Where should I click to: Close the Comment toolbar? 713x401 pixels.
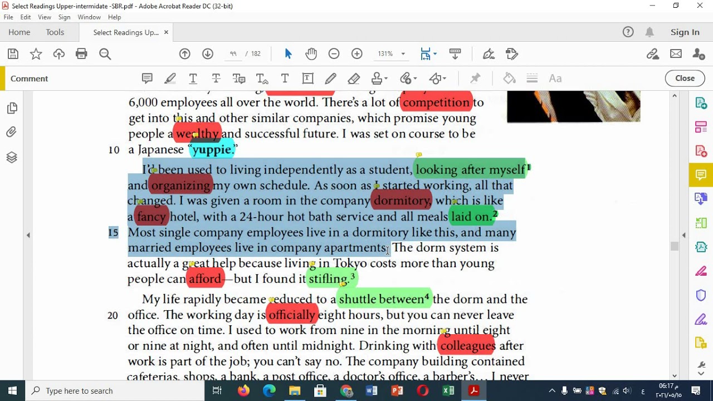(685, 79)
